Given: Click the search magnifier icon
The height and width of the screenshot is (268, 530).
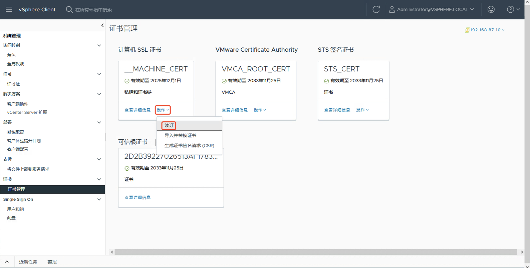Looking at the screenshot, I should [69, 9].
